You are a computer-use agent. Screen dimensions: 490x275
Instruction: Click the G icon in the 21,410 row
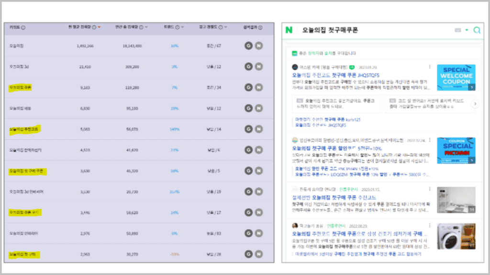coord(248,66)
